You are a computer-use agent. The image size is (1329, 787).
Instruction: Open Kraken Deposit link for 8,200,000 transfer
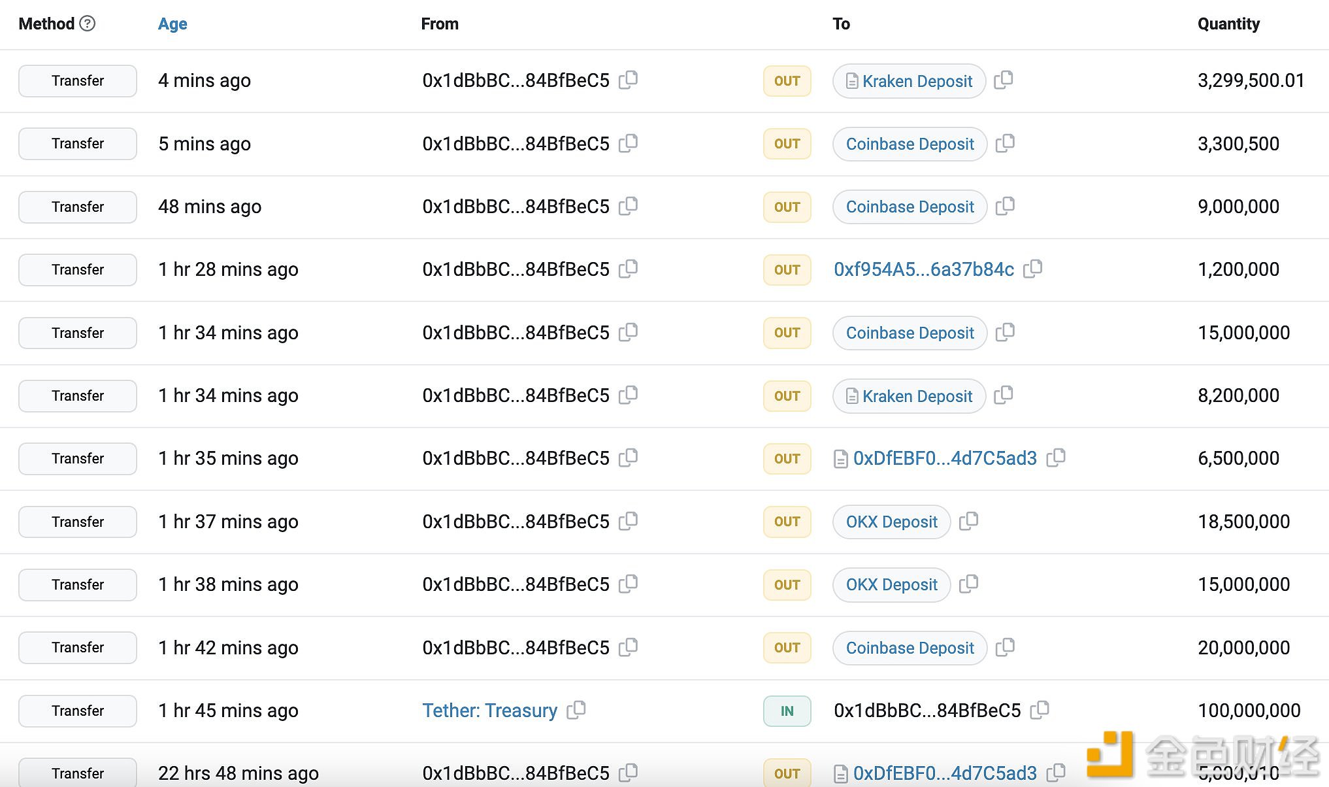[x=917, y=396]
